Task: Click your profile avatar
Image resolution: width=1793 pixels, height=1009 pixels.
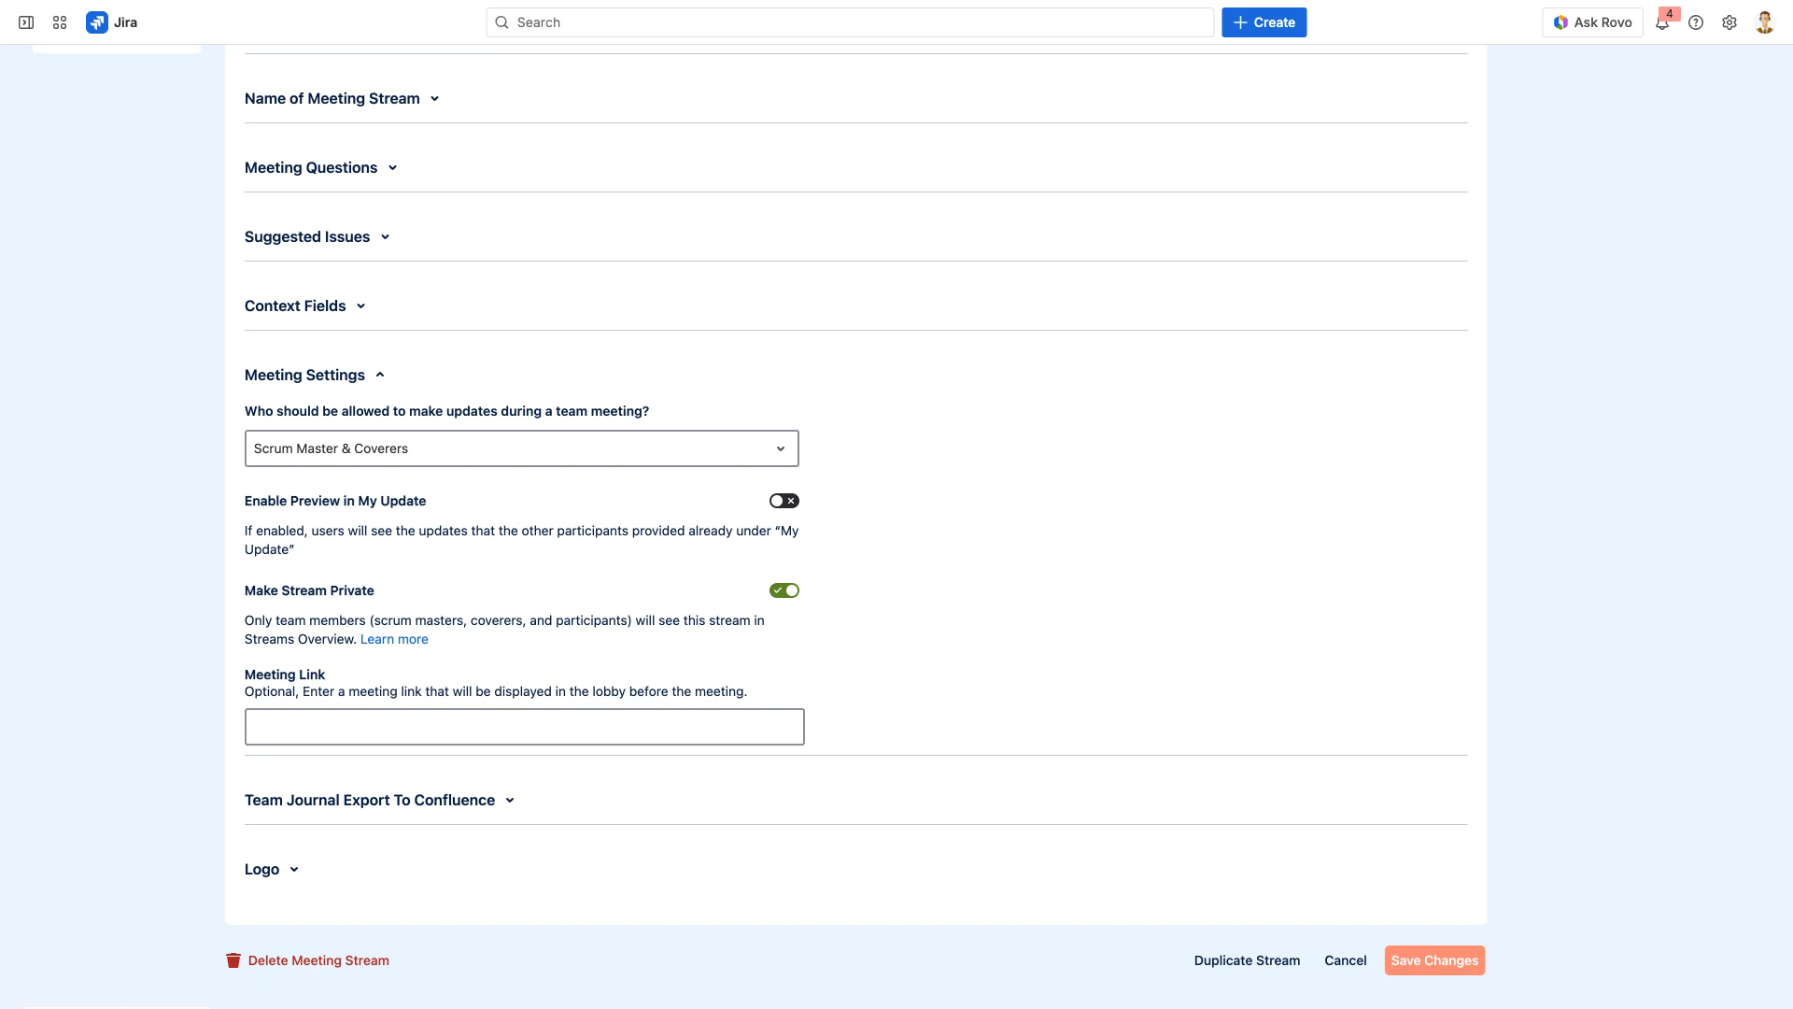Action: pyautogui.click(x=1764, y=21)
